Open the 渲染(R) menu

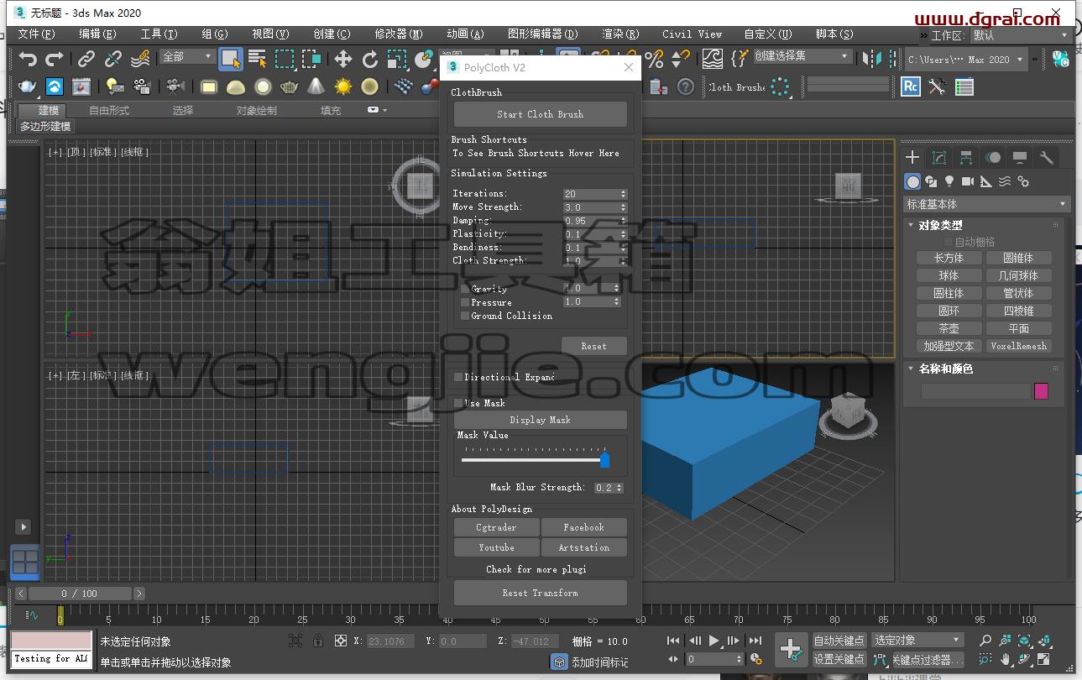[x=620, y=34]
